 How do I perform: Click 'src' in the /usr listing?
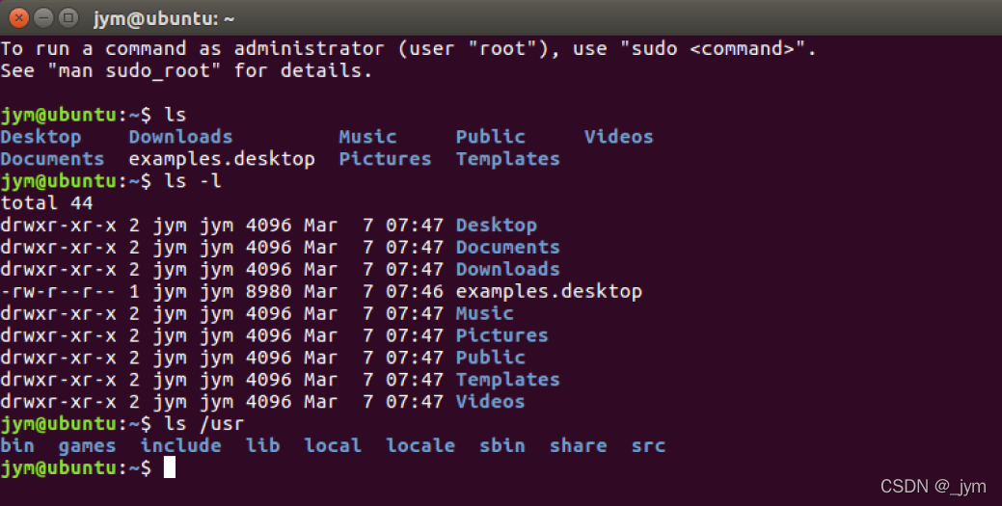click(648, 445)
